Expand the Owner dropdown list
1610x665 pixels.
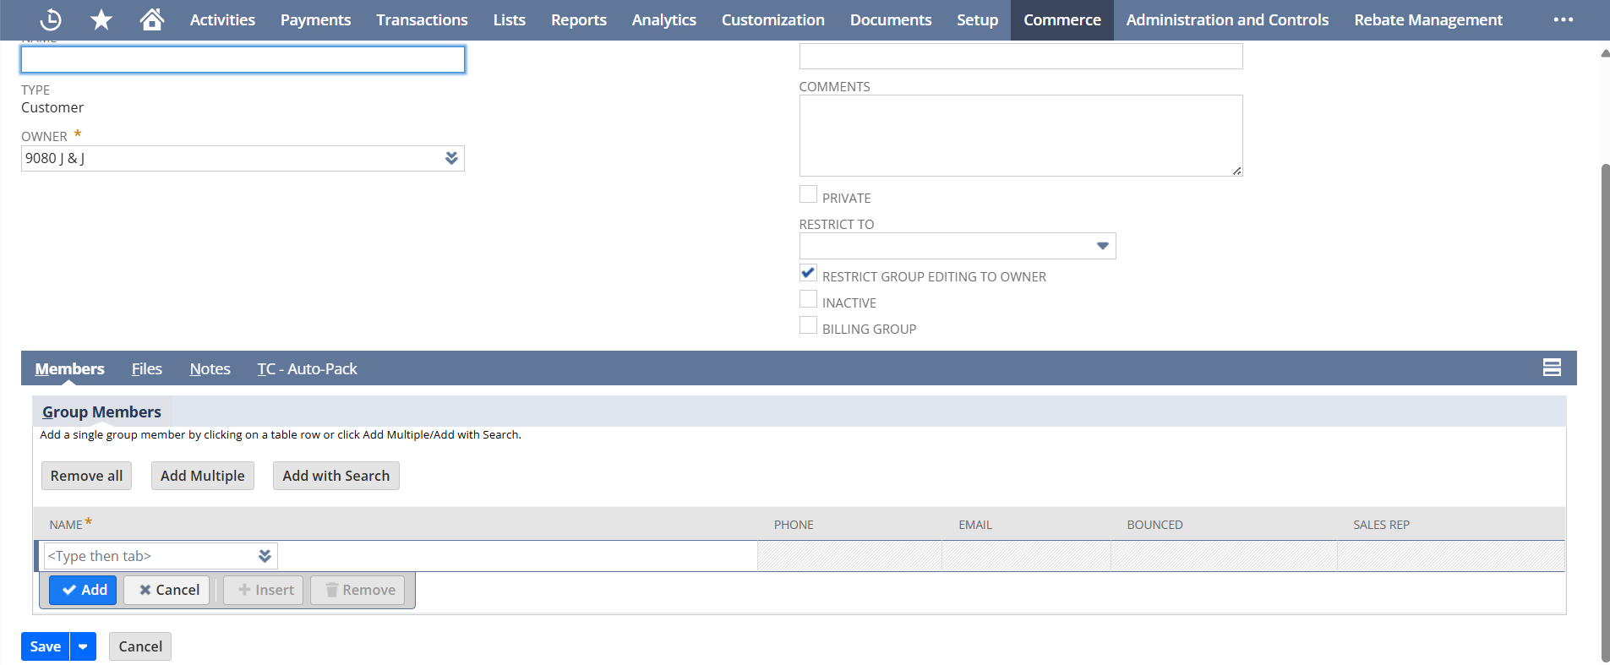tap(451, 158)
